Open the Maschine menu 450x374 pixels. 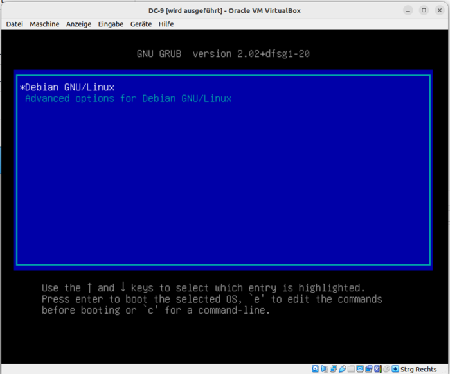click(x=44, y=24)
